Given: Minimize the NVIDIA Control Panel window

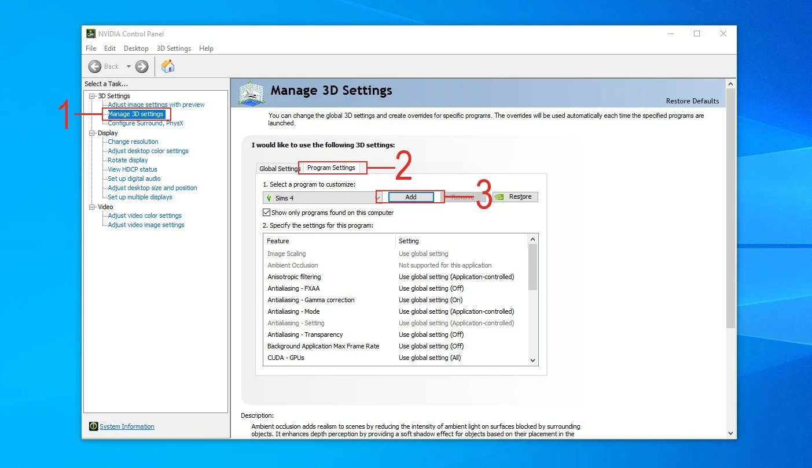Looking at the screenshot, I should click(670, 34).
